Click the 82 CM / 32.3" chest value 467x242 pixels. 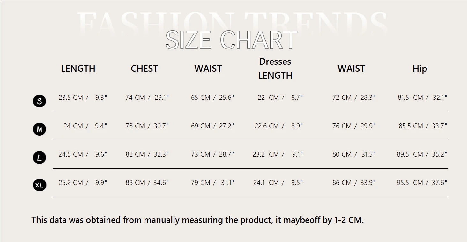147,154
